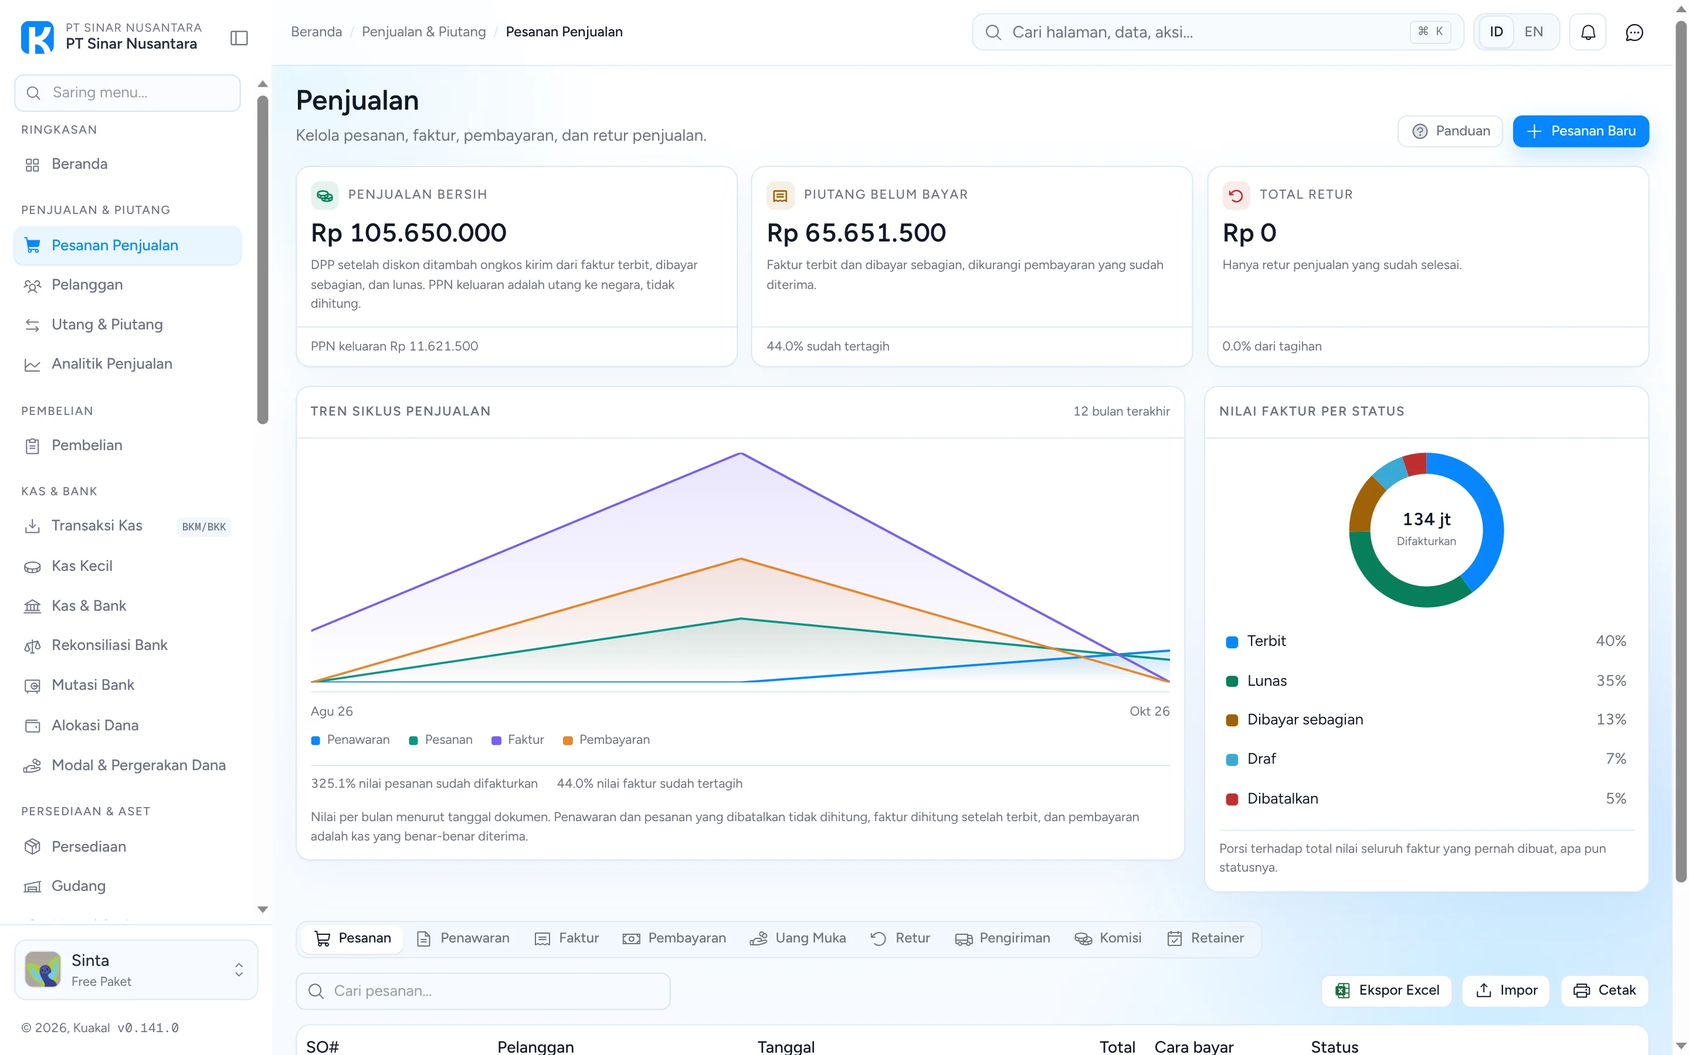Click the Penjualan Bersih coins icon
Image resolution: width=1689 pixels, height=1055 pixels.
tap(324, 195)
